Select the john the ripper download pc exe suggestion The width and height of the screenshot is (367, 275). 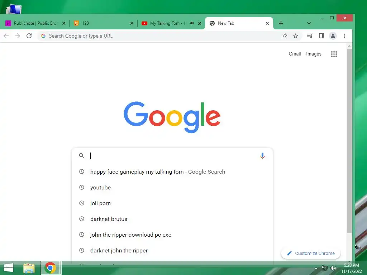[172, 235]
